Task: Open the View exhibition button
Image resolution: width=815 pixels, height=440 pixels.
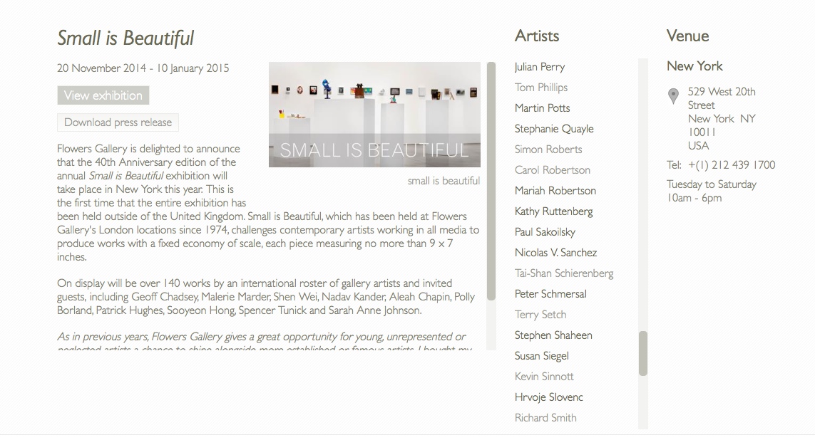Action: pos(103,95)
